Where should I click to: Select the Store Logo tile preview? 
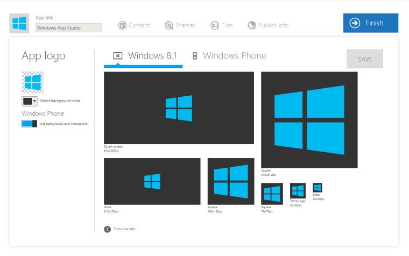point(298,190)
